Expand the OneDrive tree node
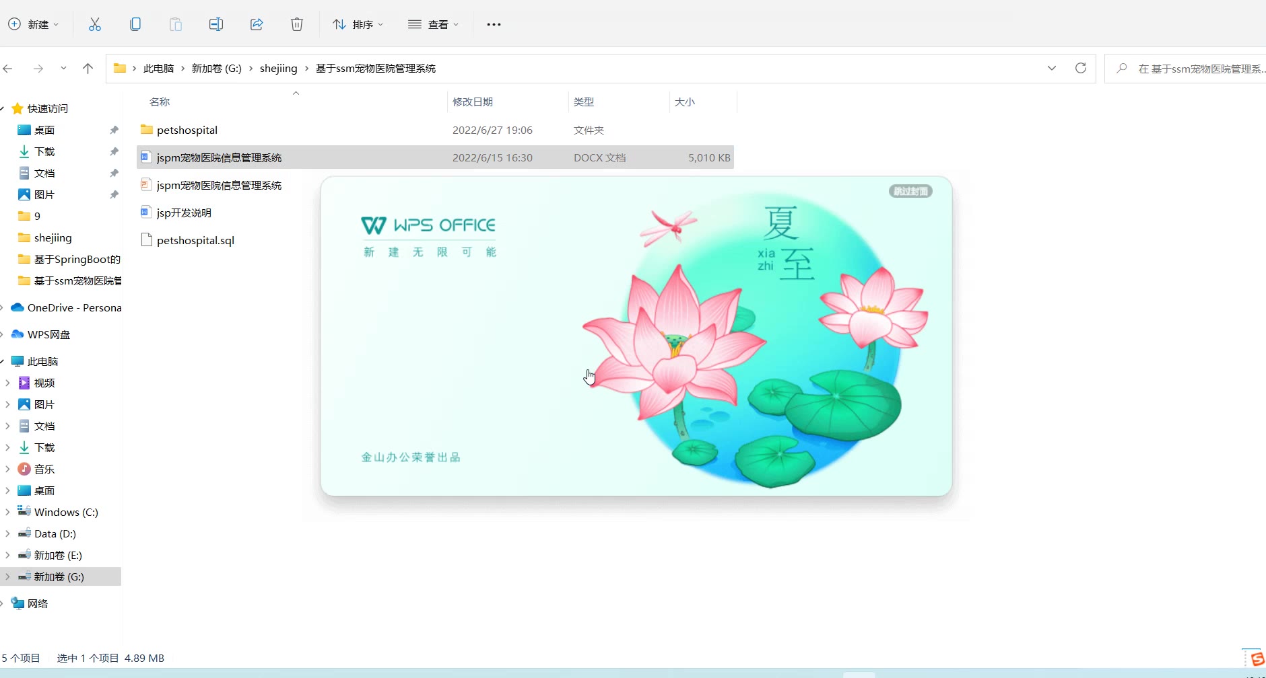Viewport: 1266px width, 678px height. click(3, 307)
